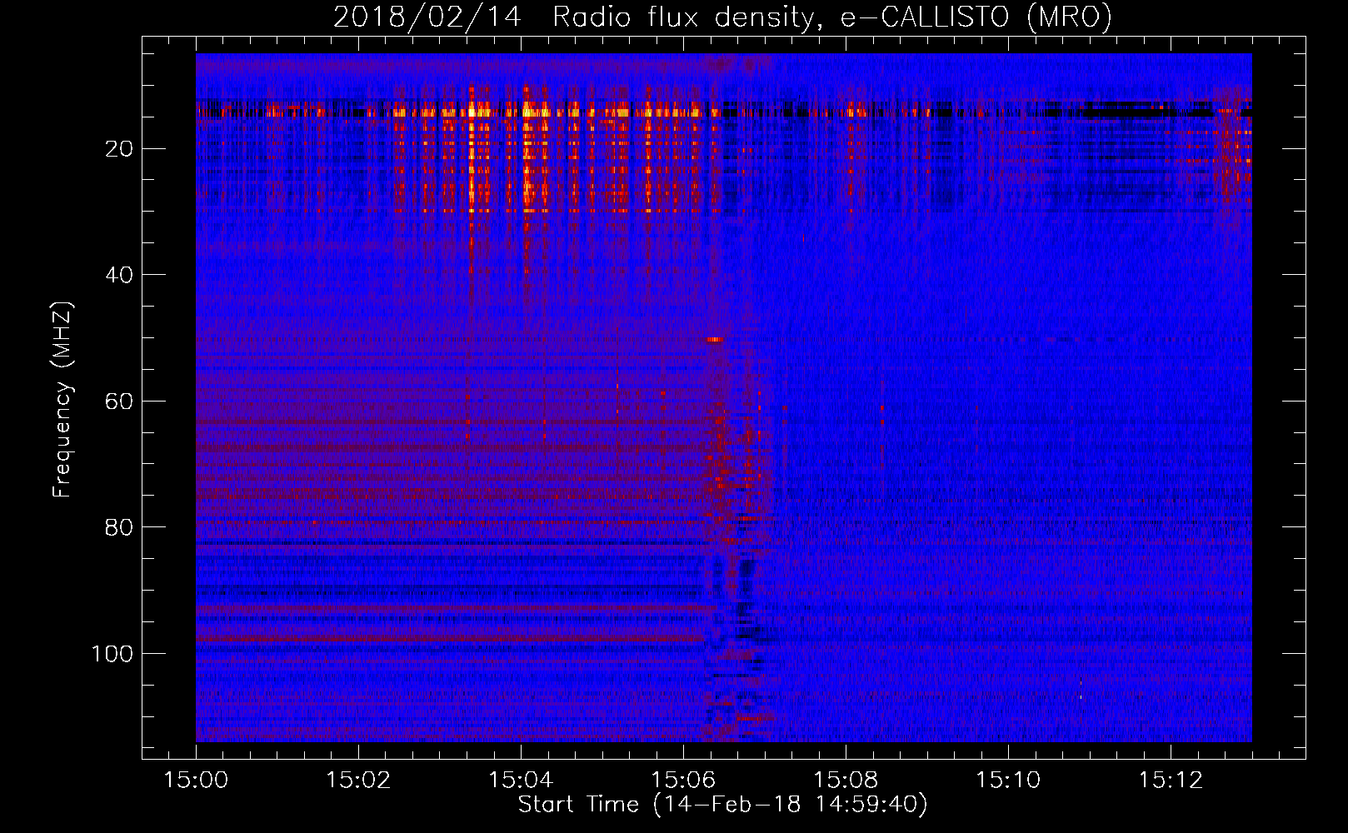
Task: Click the 100 MHz frequency tick label
Action: point(112,654)
